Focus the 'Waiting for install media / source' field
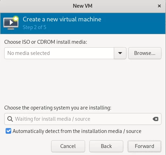 [x=83, y=119]
